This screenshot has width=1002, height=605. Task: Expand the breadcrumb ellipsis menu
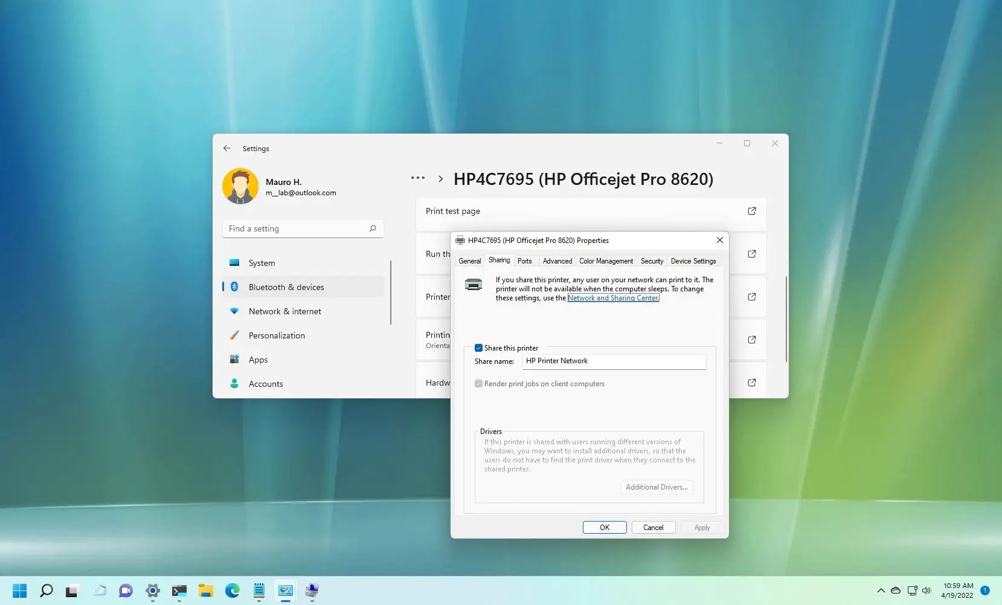click(x=418, y=178)
